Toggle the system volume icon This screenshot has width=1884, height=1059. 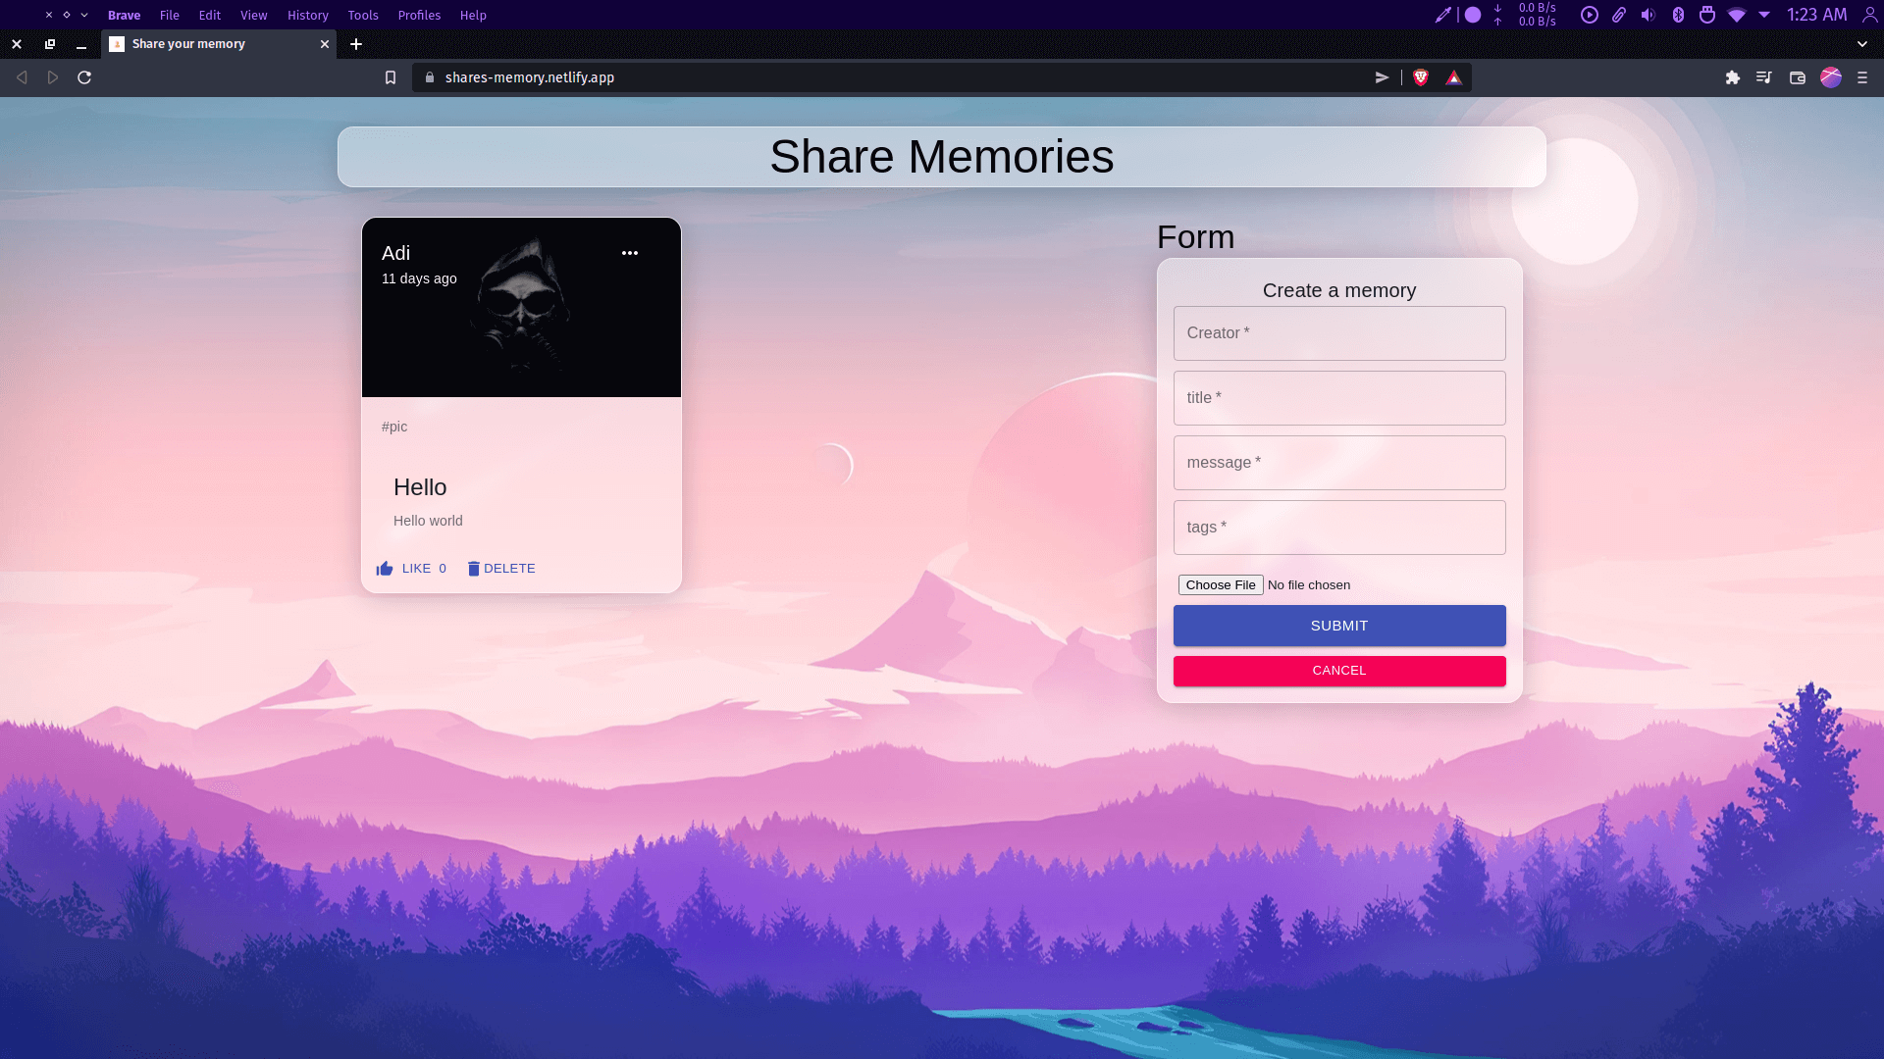1648,15
